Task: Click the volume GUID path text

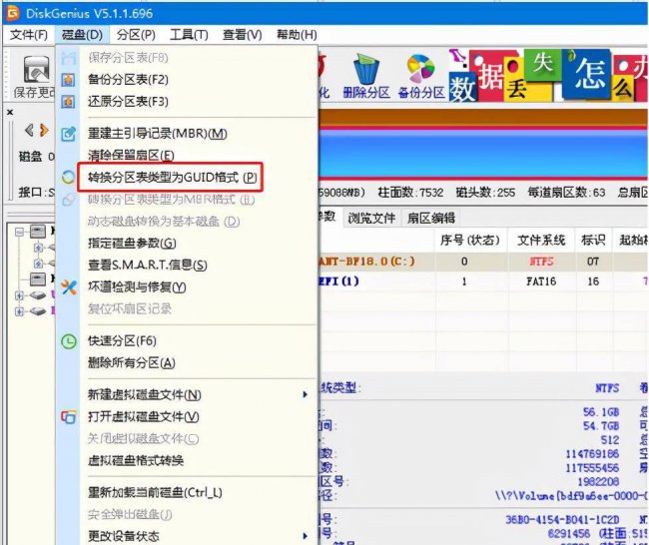Action: coord(571,495)
